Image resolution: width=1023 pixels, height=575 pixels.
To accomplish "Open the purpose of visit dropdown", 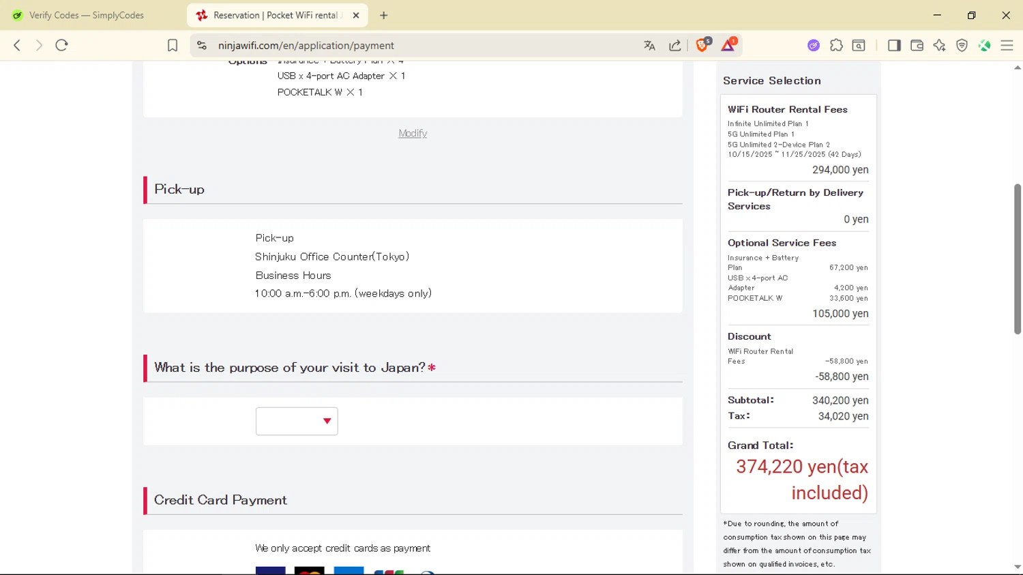I will point(297,422).
